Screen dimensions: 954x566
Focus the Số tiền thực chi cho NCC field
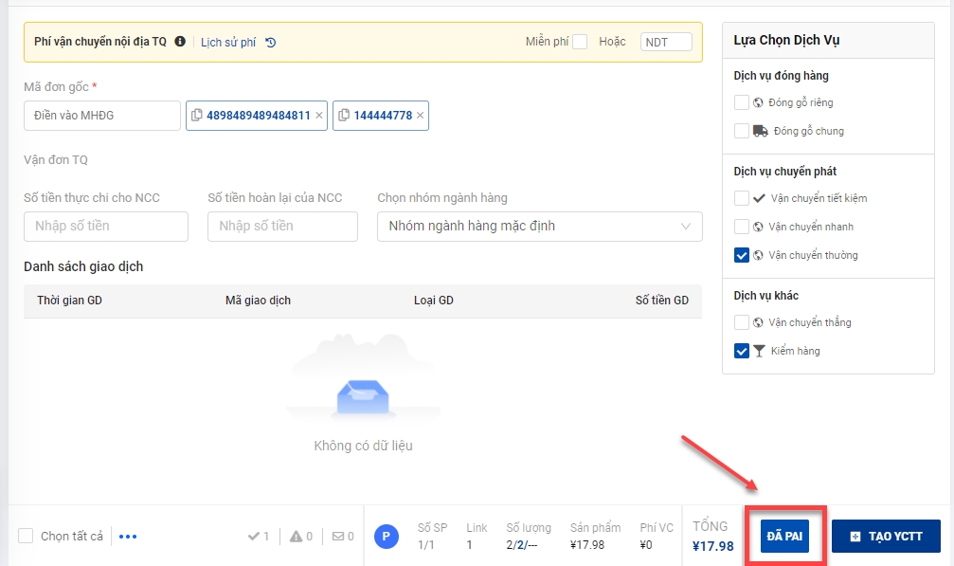pos(105,227)
